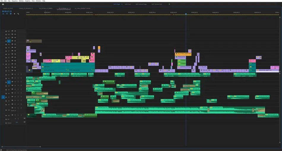Image resolution: width=282 pixels, height=151 pixels.
Task: Toggle the Snap magnet icon
Action: tap(7, 14)
